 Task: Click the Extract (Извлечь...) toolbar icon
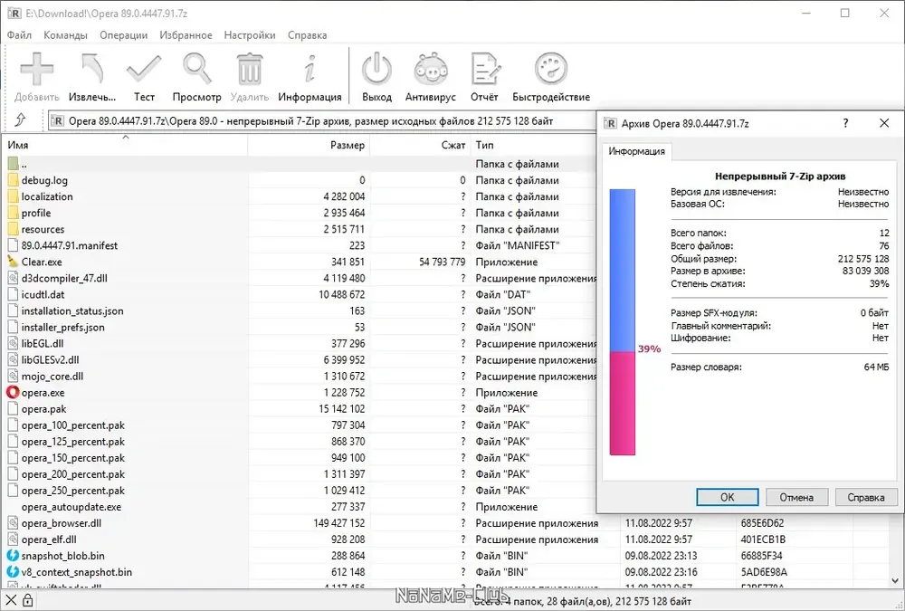click(91, 70)
